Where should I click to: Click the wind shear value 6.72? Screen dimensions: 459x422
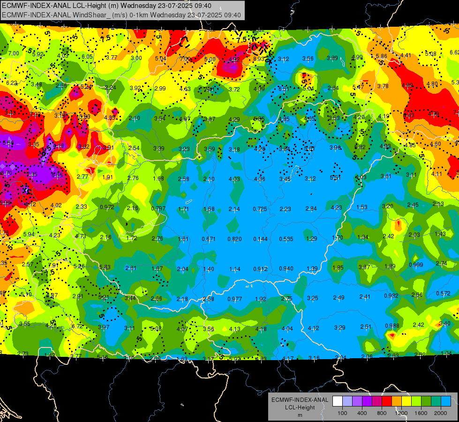(77, 326)
